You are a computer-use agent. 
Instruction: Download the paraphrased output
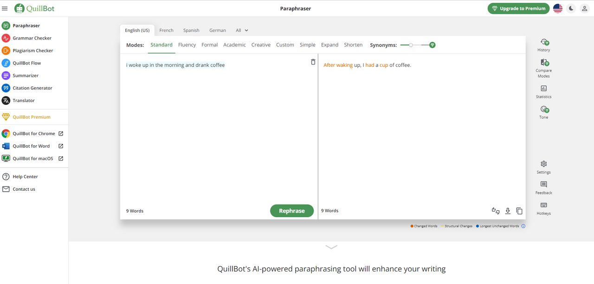pyautogui.click(x=508, y=211)
